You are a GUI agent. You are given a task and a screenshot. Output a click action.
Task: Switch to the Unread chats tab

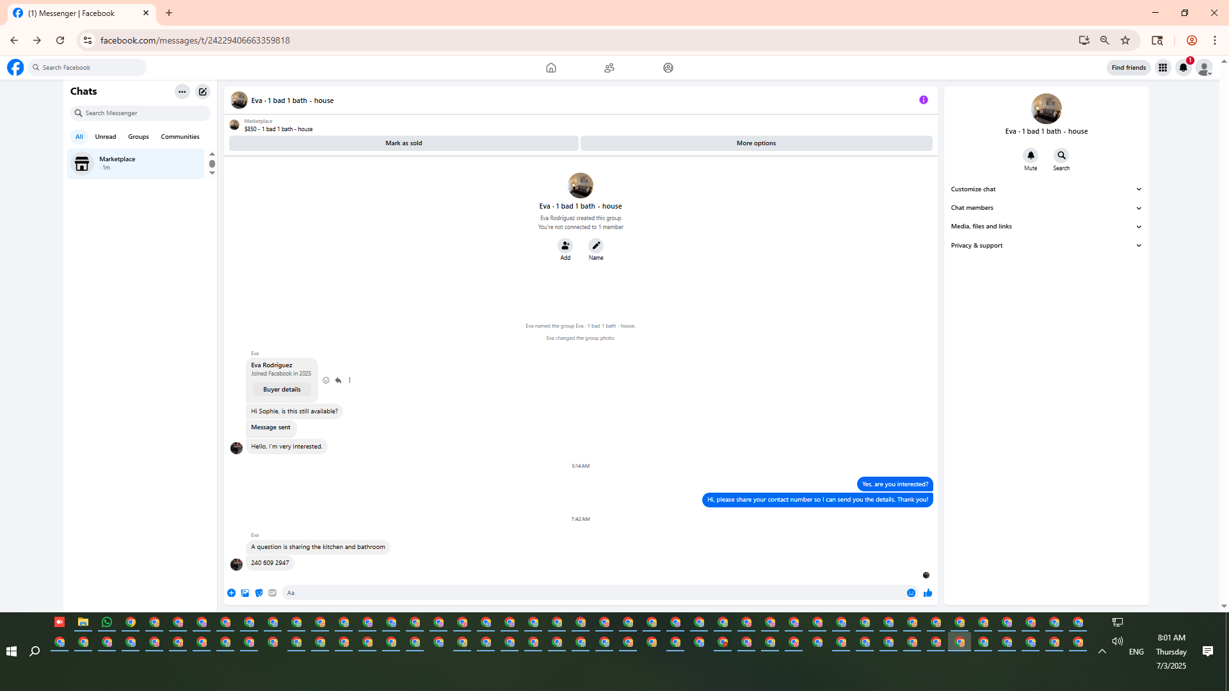coord(106,137)
